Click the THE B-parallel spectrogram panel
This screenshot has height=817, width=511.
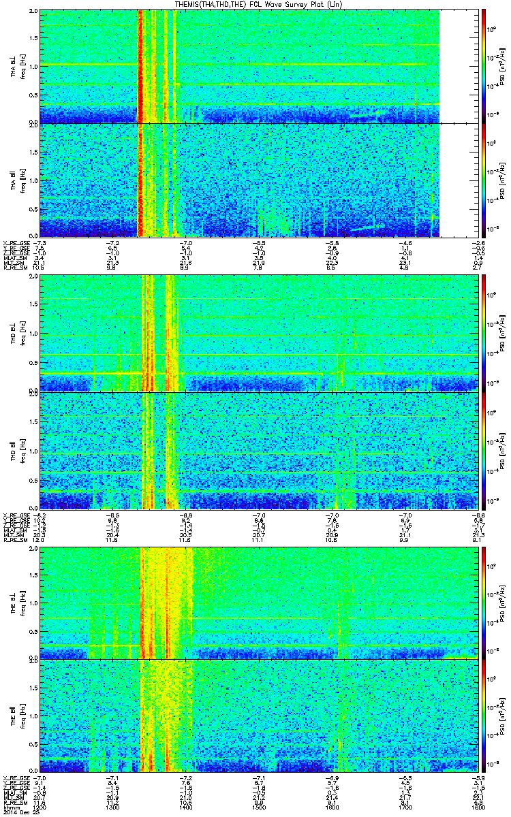pos(258,716)
